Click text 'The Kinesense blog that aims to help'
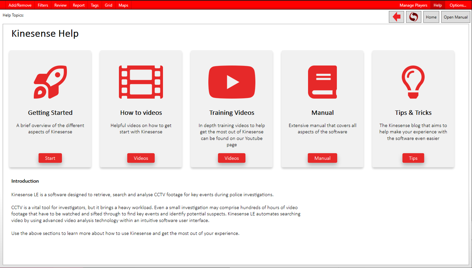This screenshot has width=472, height=268. click(x=413, y=132)
